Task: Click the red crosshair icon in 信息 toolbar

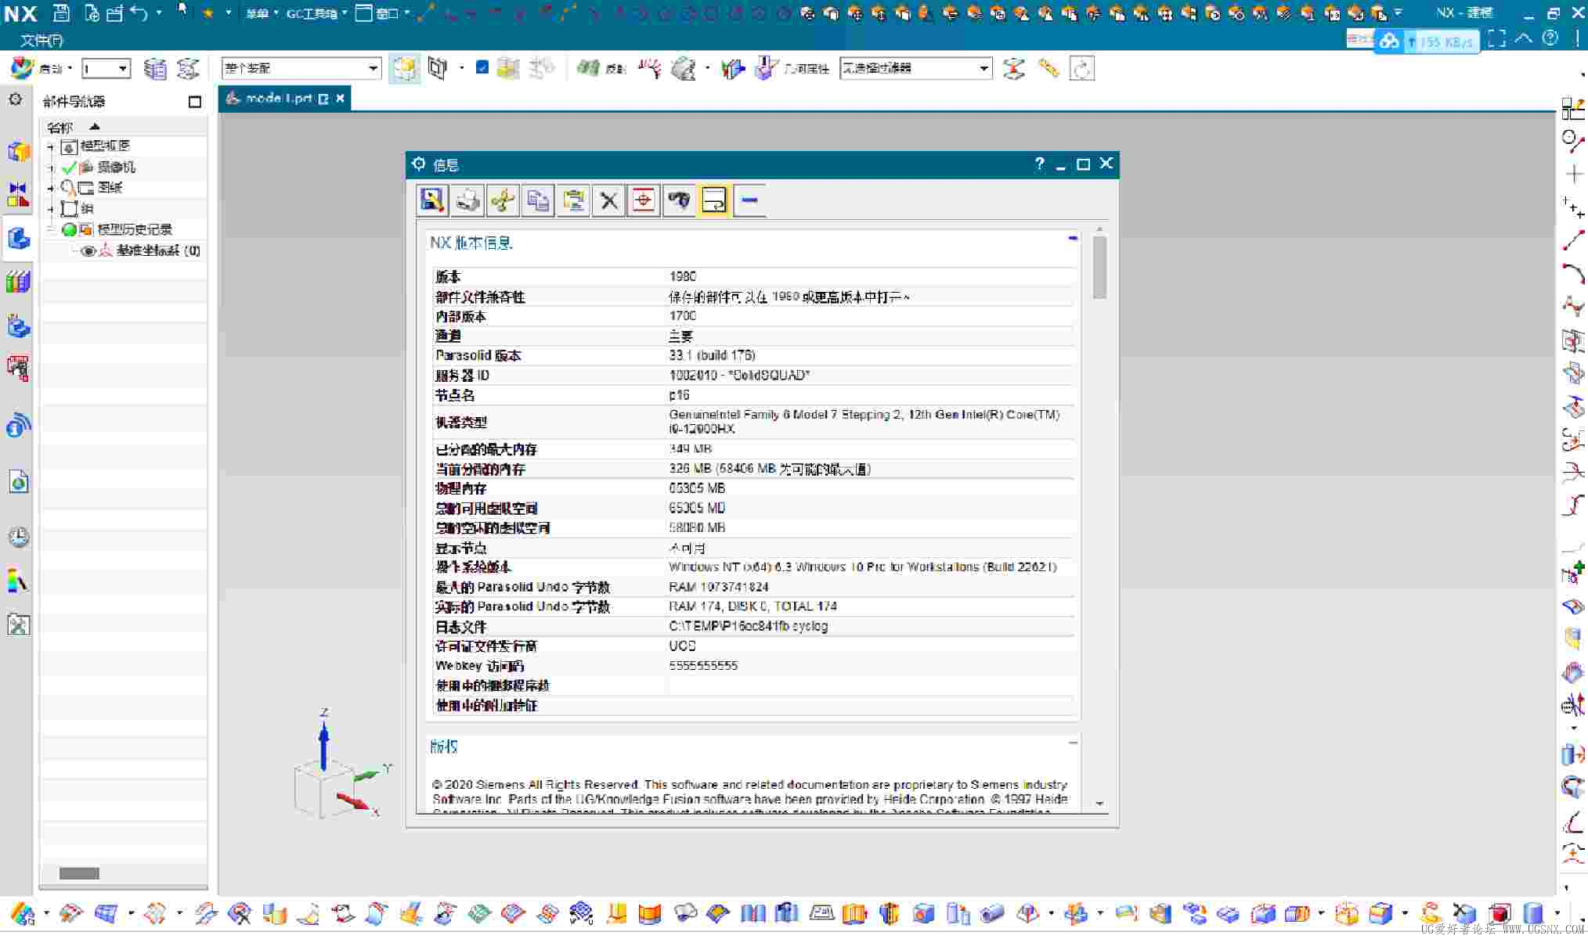Action: click(x=644, y=200)
